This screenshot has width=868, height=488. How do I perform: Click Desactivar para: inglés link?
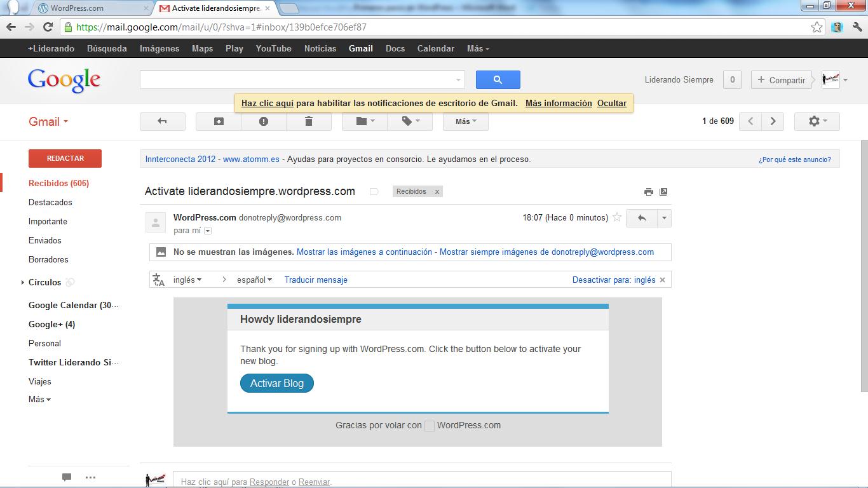click(614, 280)
